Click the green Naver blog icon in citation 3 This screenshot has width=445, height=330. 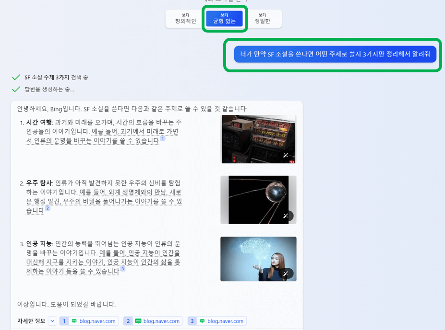pos(204,321)
